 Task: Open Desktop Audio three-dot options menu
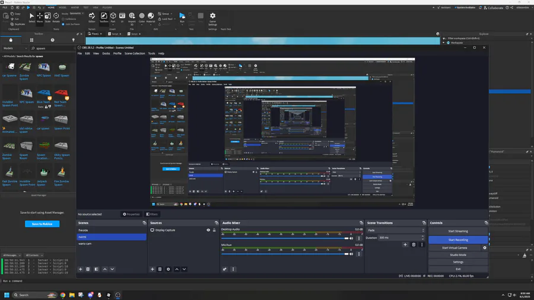pos(358,238)
